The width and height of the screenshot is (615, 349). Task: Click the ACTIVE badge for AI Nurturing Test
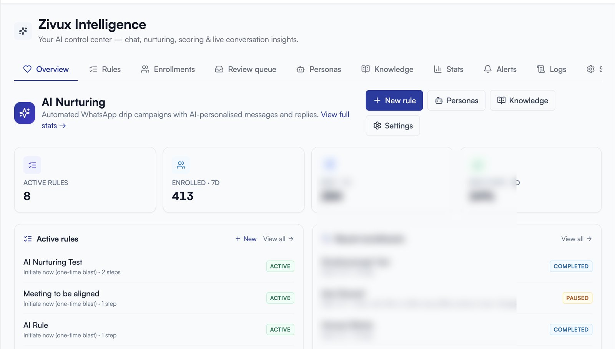point(280,266)
